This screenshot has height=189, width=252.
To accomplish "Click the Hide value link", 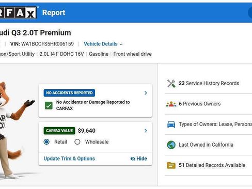I will click(x=139, y=159).
